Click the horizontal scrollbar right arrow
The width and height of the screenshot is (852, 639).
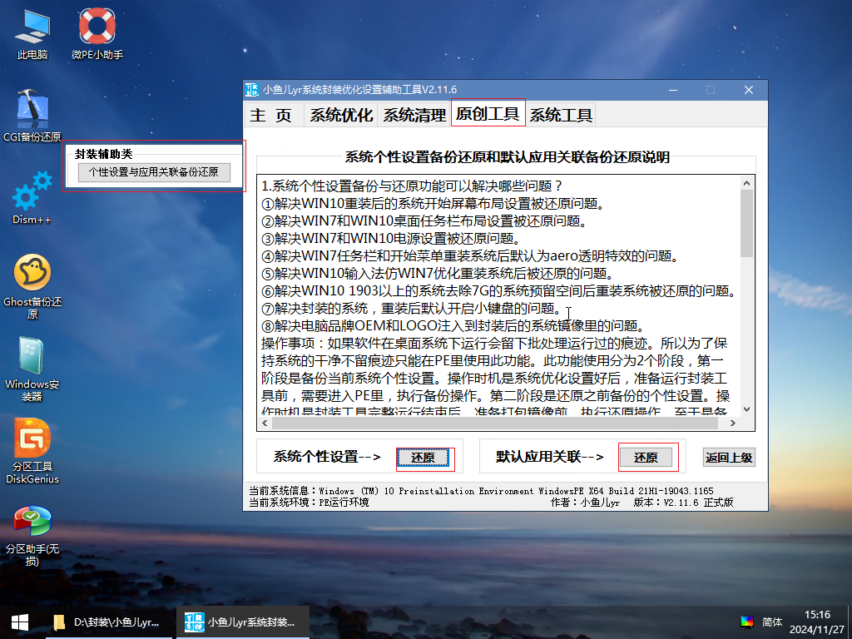tap(732, 424)
